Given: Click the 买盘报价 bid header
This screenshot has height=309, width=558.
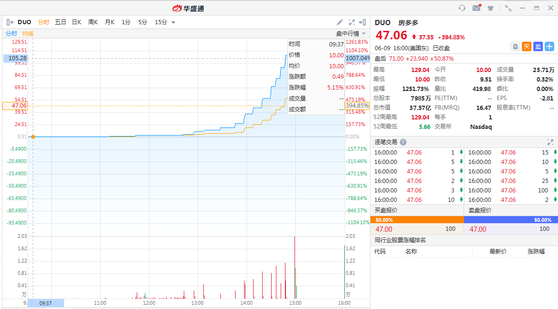Looking at the screenshot, I should point(386,210).
